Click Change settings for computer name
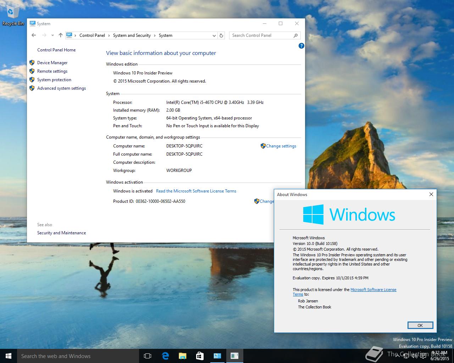This screenshot has width=454, height=363. [281, 146]
